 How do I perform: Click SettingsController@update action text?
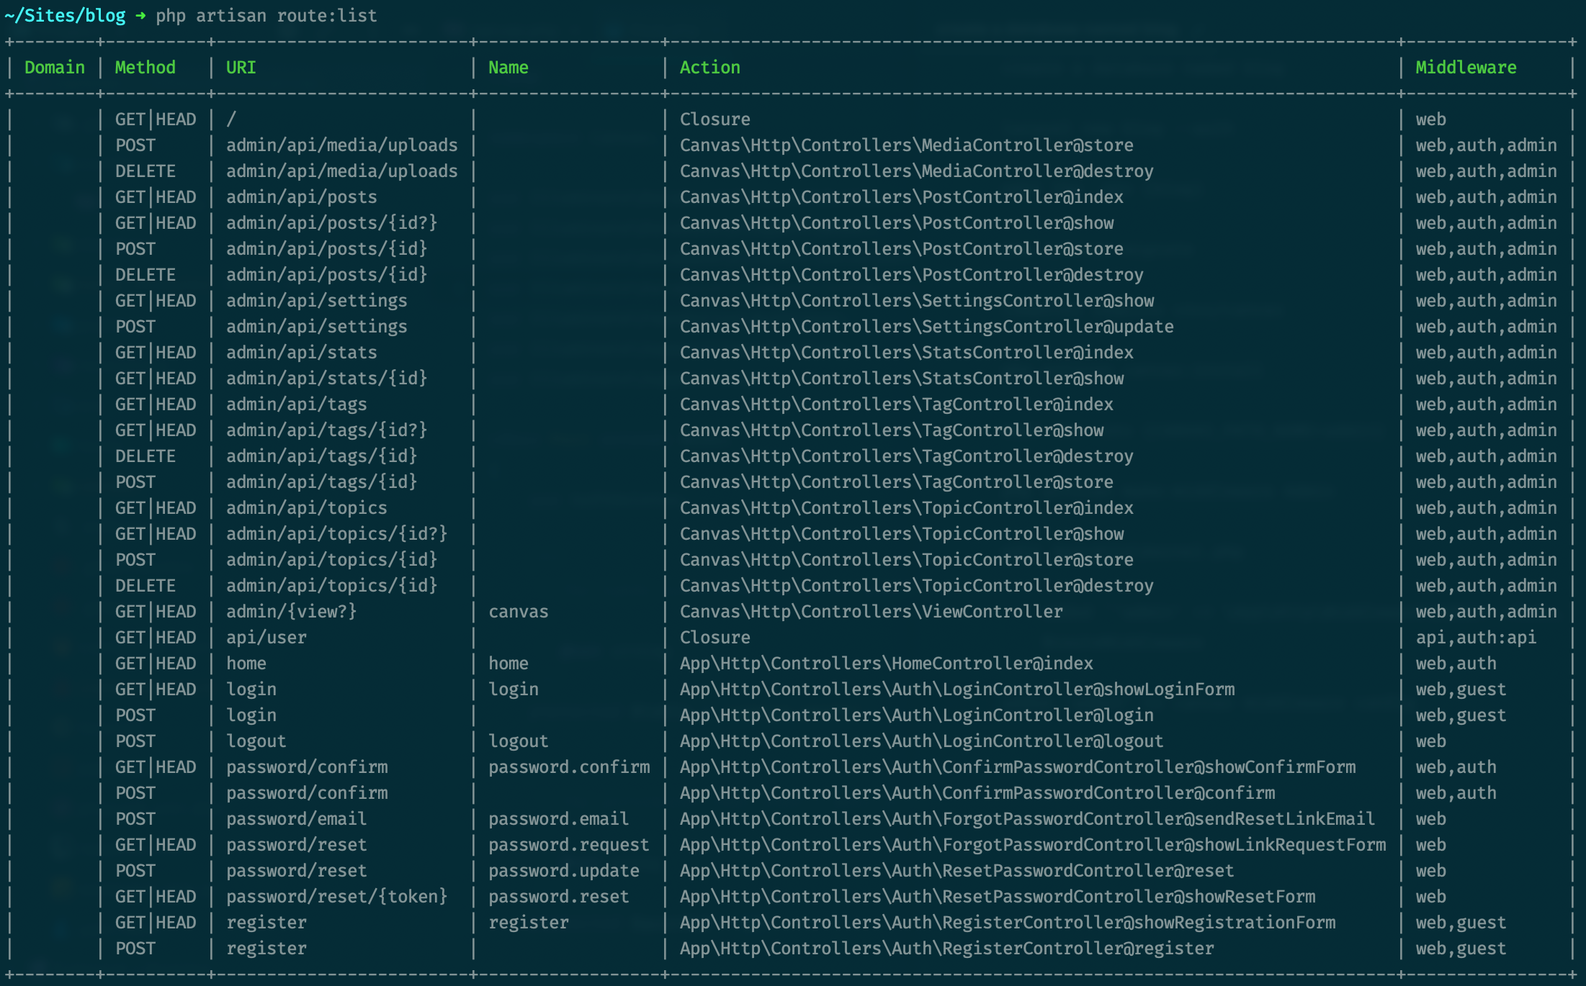pos(927,327)
